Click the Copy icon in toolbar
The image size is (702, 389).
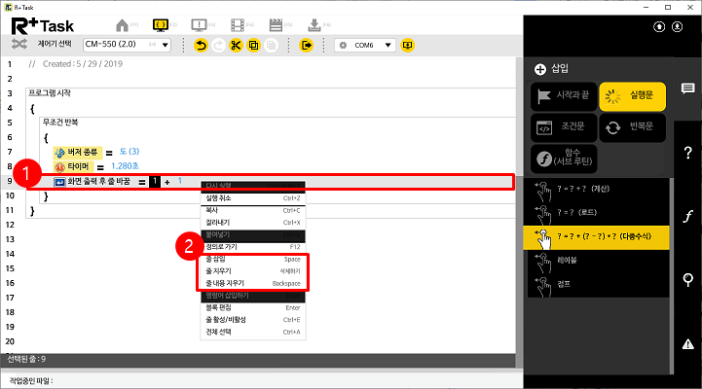[x=253, y=45]
